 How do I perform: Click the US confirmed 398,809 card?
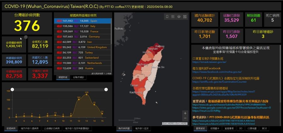click(x=14, y=60)
